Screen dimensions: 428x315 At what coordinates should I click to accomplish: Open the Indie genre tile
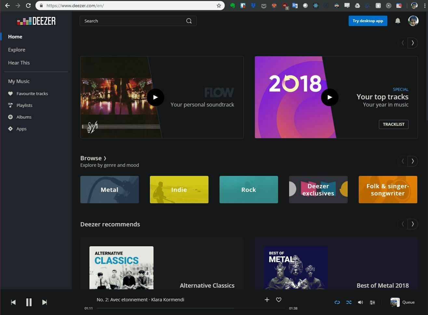pos(179,190)
